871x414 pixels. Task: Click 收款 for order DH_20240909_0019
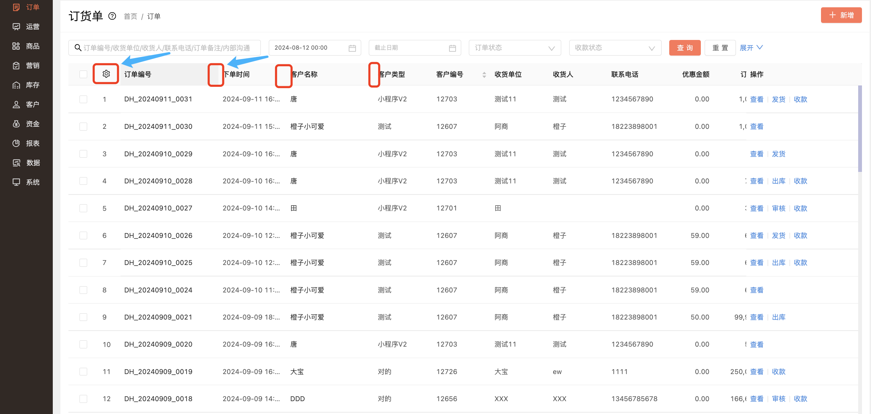coord(779,372)
